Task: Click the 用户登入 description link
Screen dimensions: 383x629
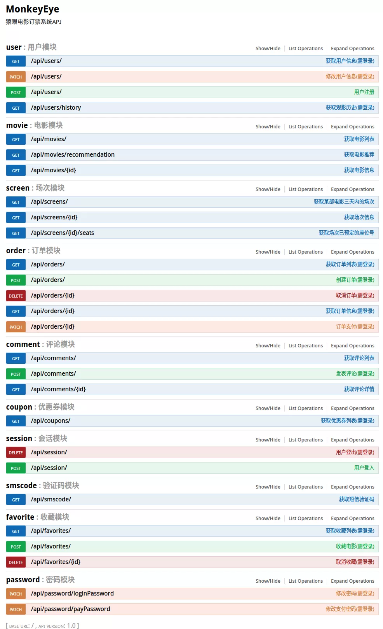Action: pos(364,468)
